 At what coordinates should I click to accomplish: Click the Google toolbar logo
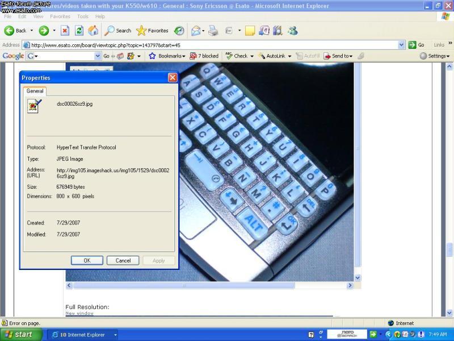(13, 56)
